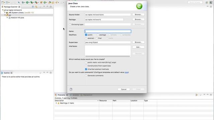Click the Package text field
This screenshot has width=214, height=120.
(104, 20)
